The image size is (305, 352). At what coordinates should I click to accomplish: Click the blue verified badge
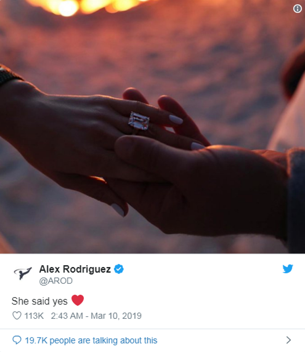[119, 269]
